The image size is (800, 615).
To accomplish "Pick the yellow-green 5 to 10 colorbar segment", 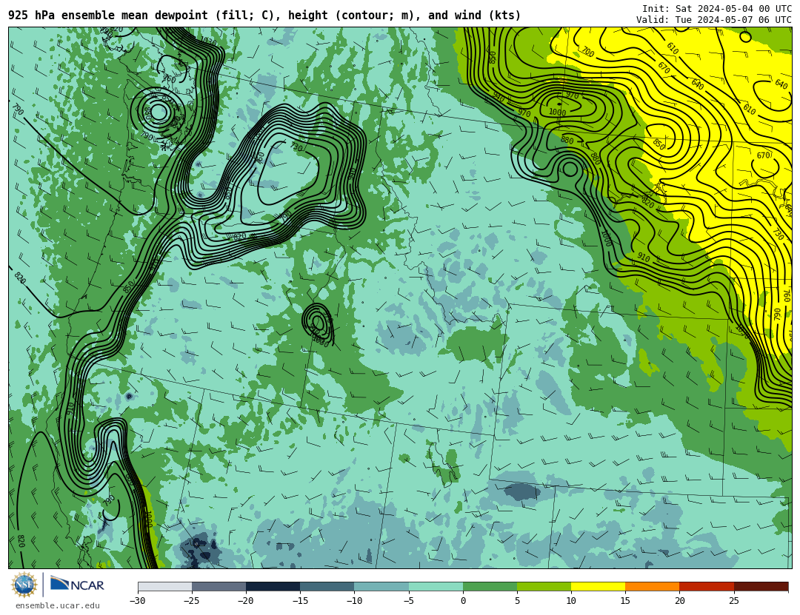I will (544, 587).
